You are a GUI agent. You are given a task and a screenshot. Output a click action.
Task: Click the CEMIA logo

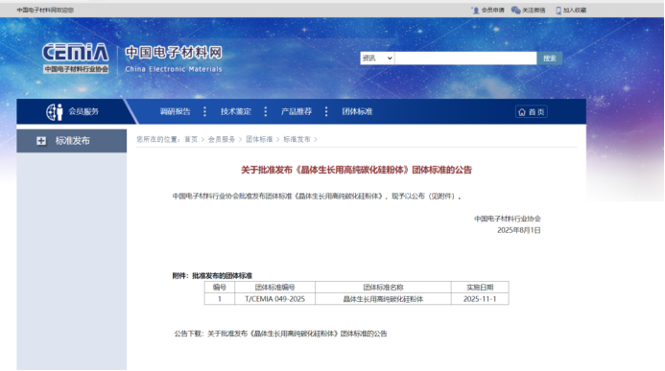[x=76, y=58]
